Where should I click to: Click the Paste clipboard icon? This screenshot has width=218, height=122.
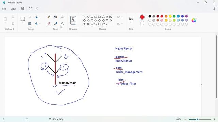(x=5, y=19)
